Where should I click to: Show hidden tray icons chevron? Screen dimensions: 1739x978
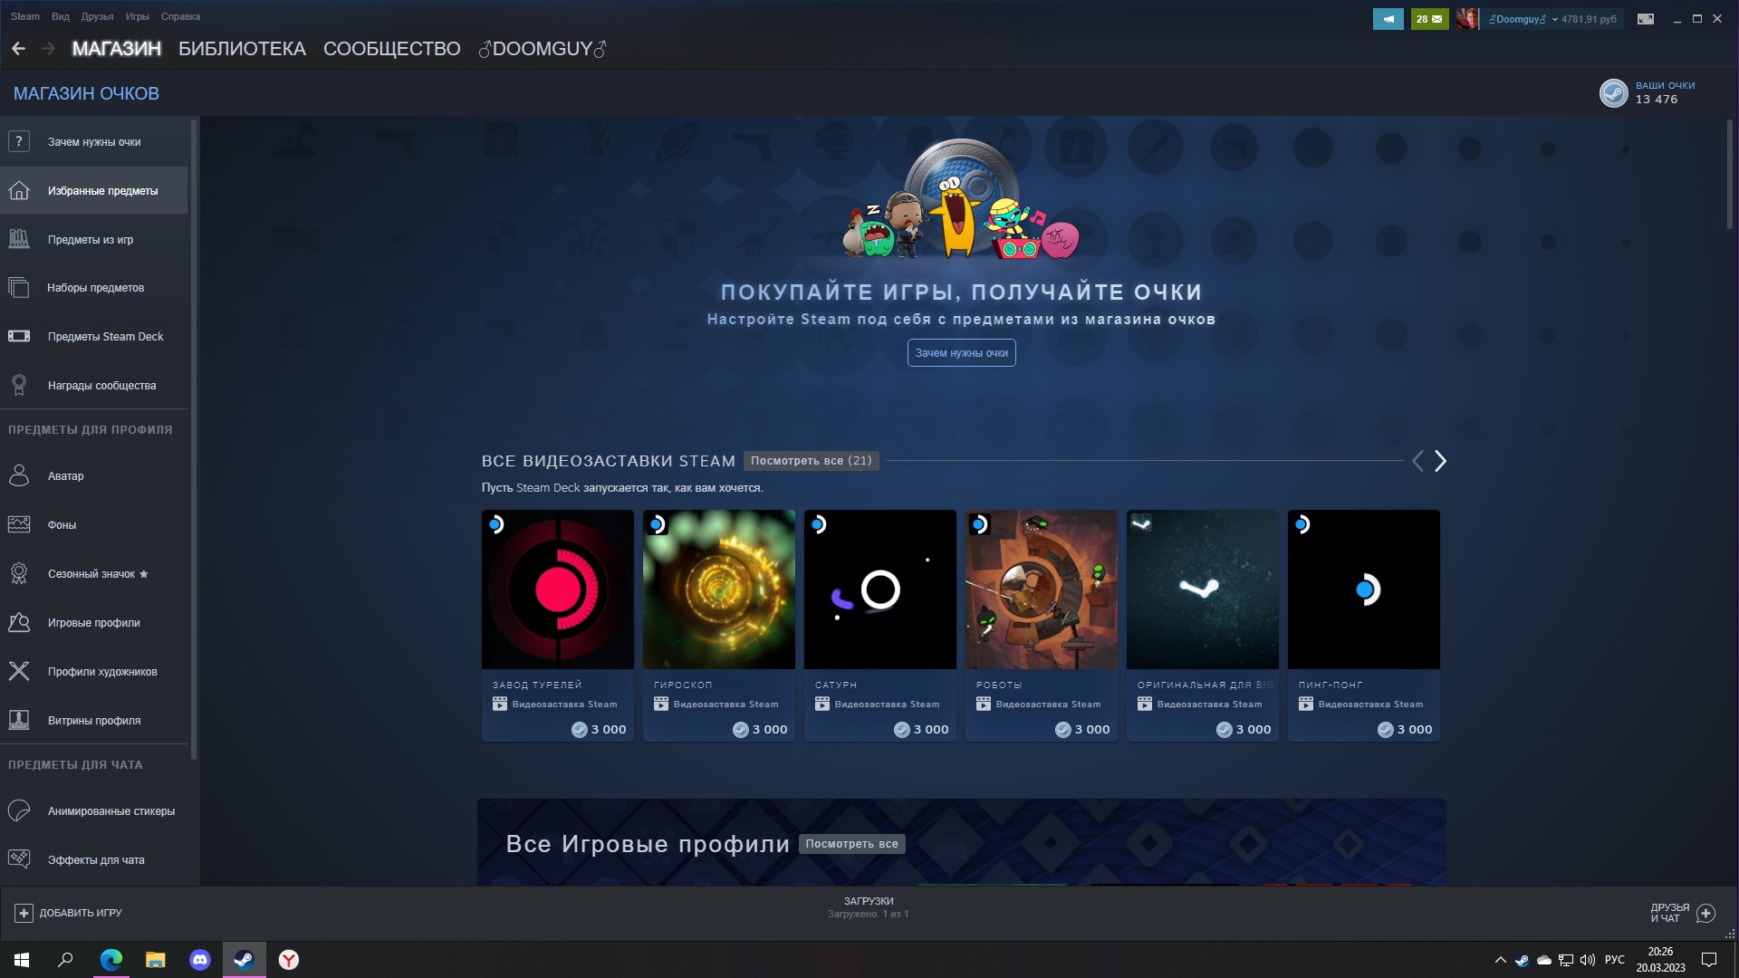[1500, 960]
